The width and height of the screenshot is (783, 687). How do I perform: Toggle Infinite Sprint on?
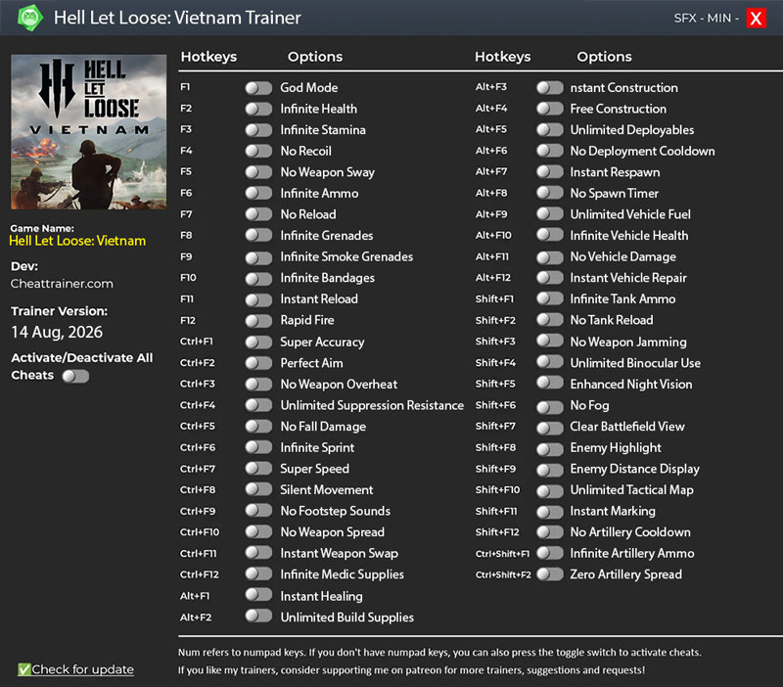point(258,447)
